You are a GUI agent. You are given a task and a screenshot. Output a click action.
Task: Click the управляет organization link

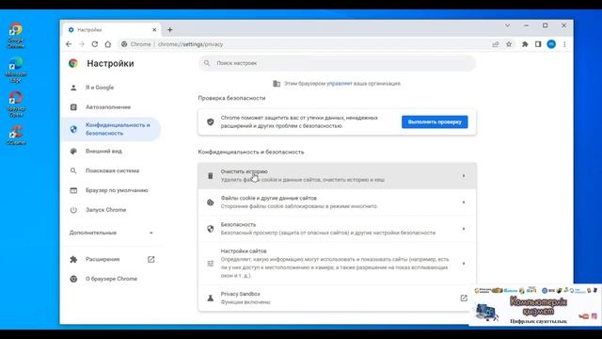340,84
